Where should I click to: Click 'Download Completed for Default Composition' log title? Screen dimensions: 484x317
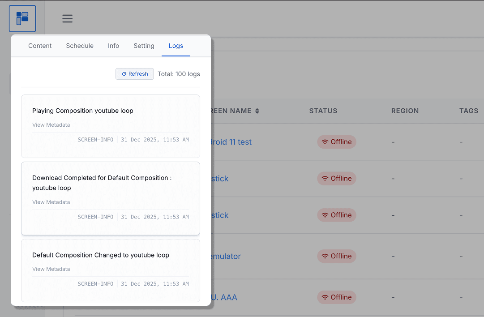click(102, 183)
